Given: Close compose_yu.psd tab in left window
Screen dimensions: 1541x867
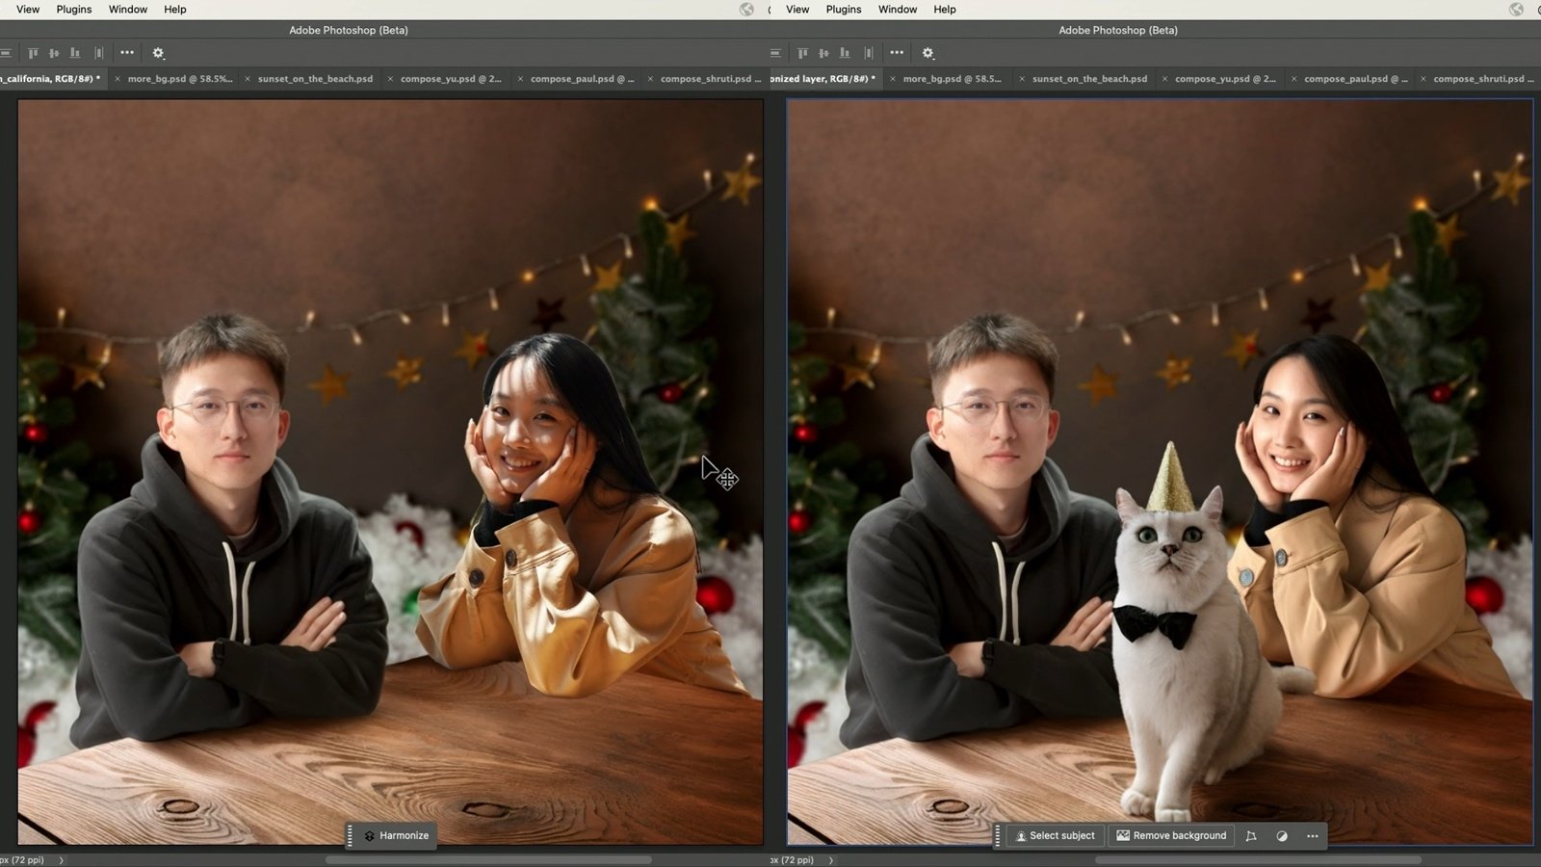Looking at the screenshot, I should pyautogui.click(x=390, y=79).
